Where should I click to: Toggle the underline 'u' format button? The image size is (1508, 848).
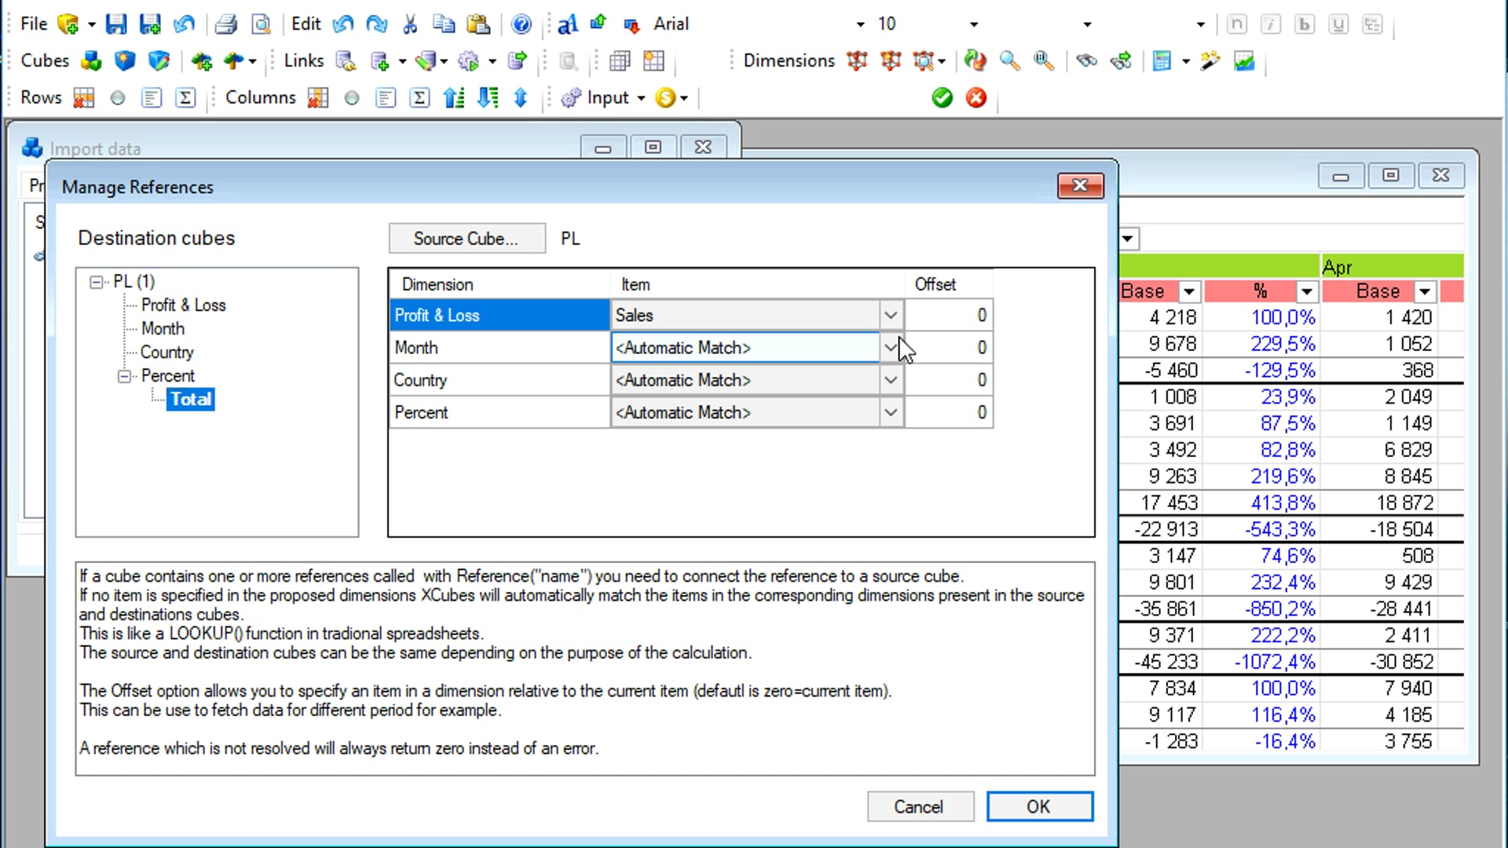click(1338, 24)
